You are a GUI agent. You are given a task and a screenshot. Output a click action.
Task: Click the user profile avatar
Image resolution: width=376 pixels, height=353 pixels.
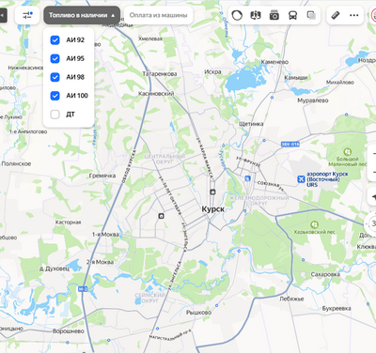pos(374,15)
